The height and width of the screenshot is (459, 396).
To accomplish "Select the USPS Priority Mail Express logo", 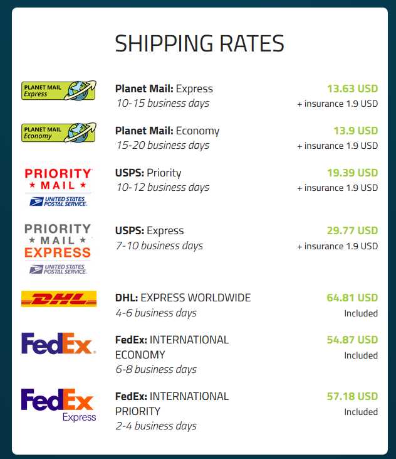I will click(x=58, y=248).
